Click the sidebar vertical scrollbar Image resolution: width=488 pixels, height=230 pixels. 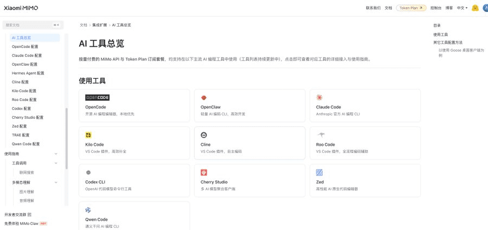click(67, 138)
